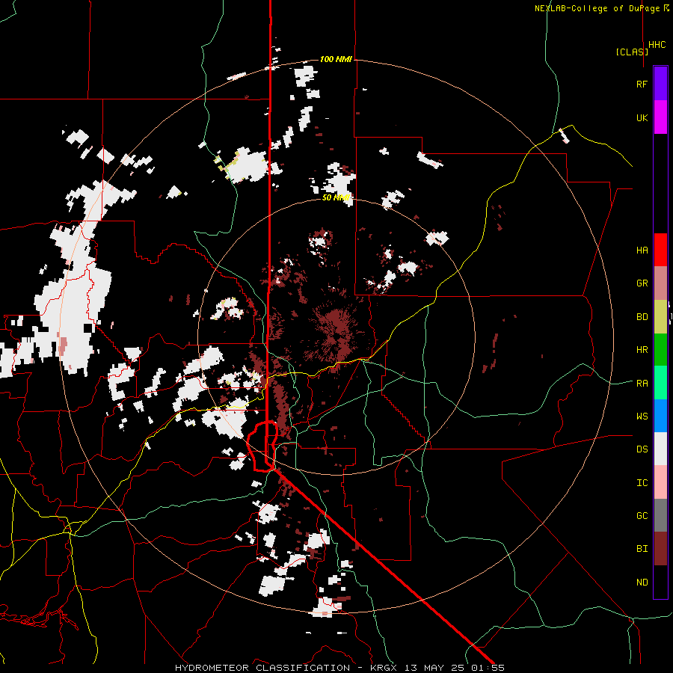The image size is (673, 673).
Task: Click the WS legend label
Action: click(642, 417)
